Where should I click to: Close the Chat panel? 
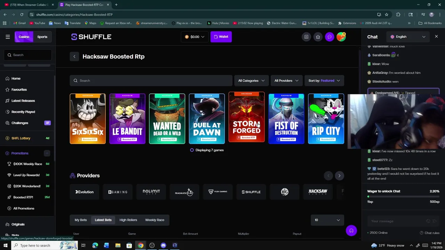(436, 36)
